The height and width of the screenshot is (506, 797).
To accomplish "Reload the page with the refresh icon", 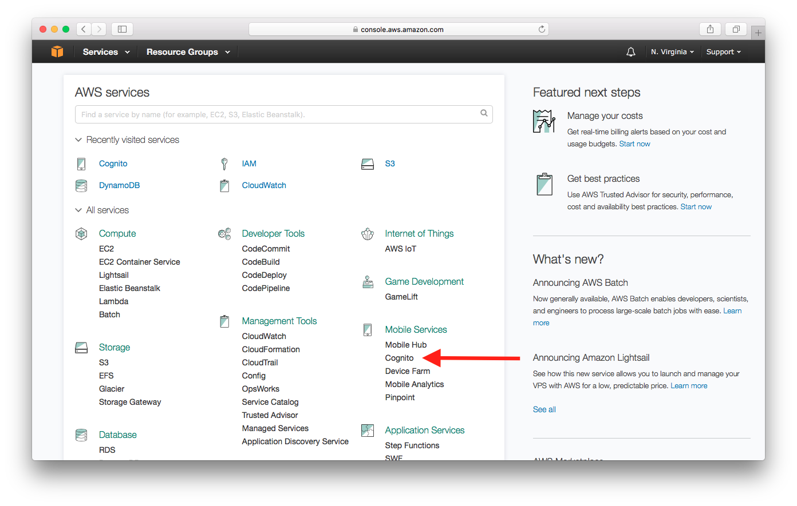I will coord(542,29).
